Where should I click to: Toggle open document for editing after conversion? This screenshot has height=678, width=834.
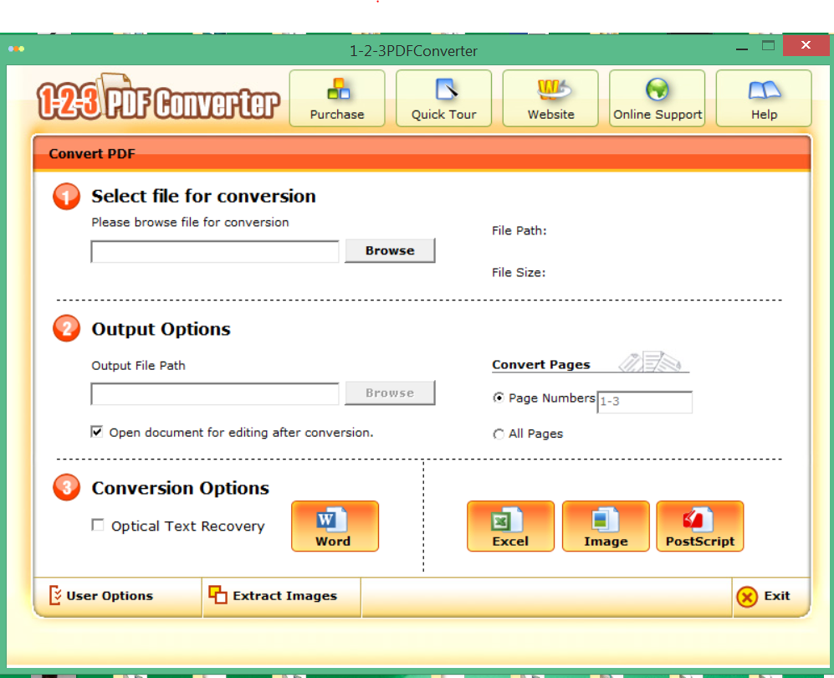click(x=96, y=432)
